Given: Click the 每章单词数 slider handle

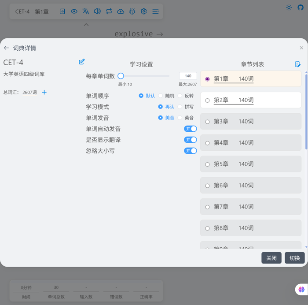Looking at the screenshot, I should coord(121,76).
